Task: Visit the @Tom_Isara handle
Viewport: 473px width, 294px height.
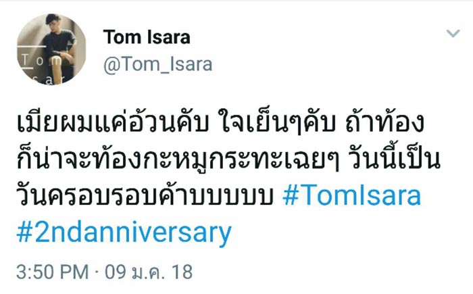Action: tap(157, 64)
